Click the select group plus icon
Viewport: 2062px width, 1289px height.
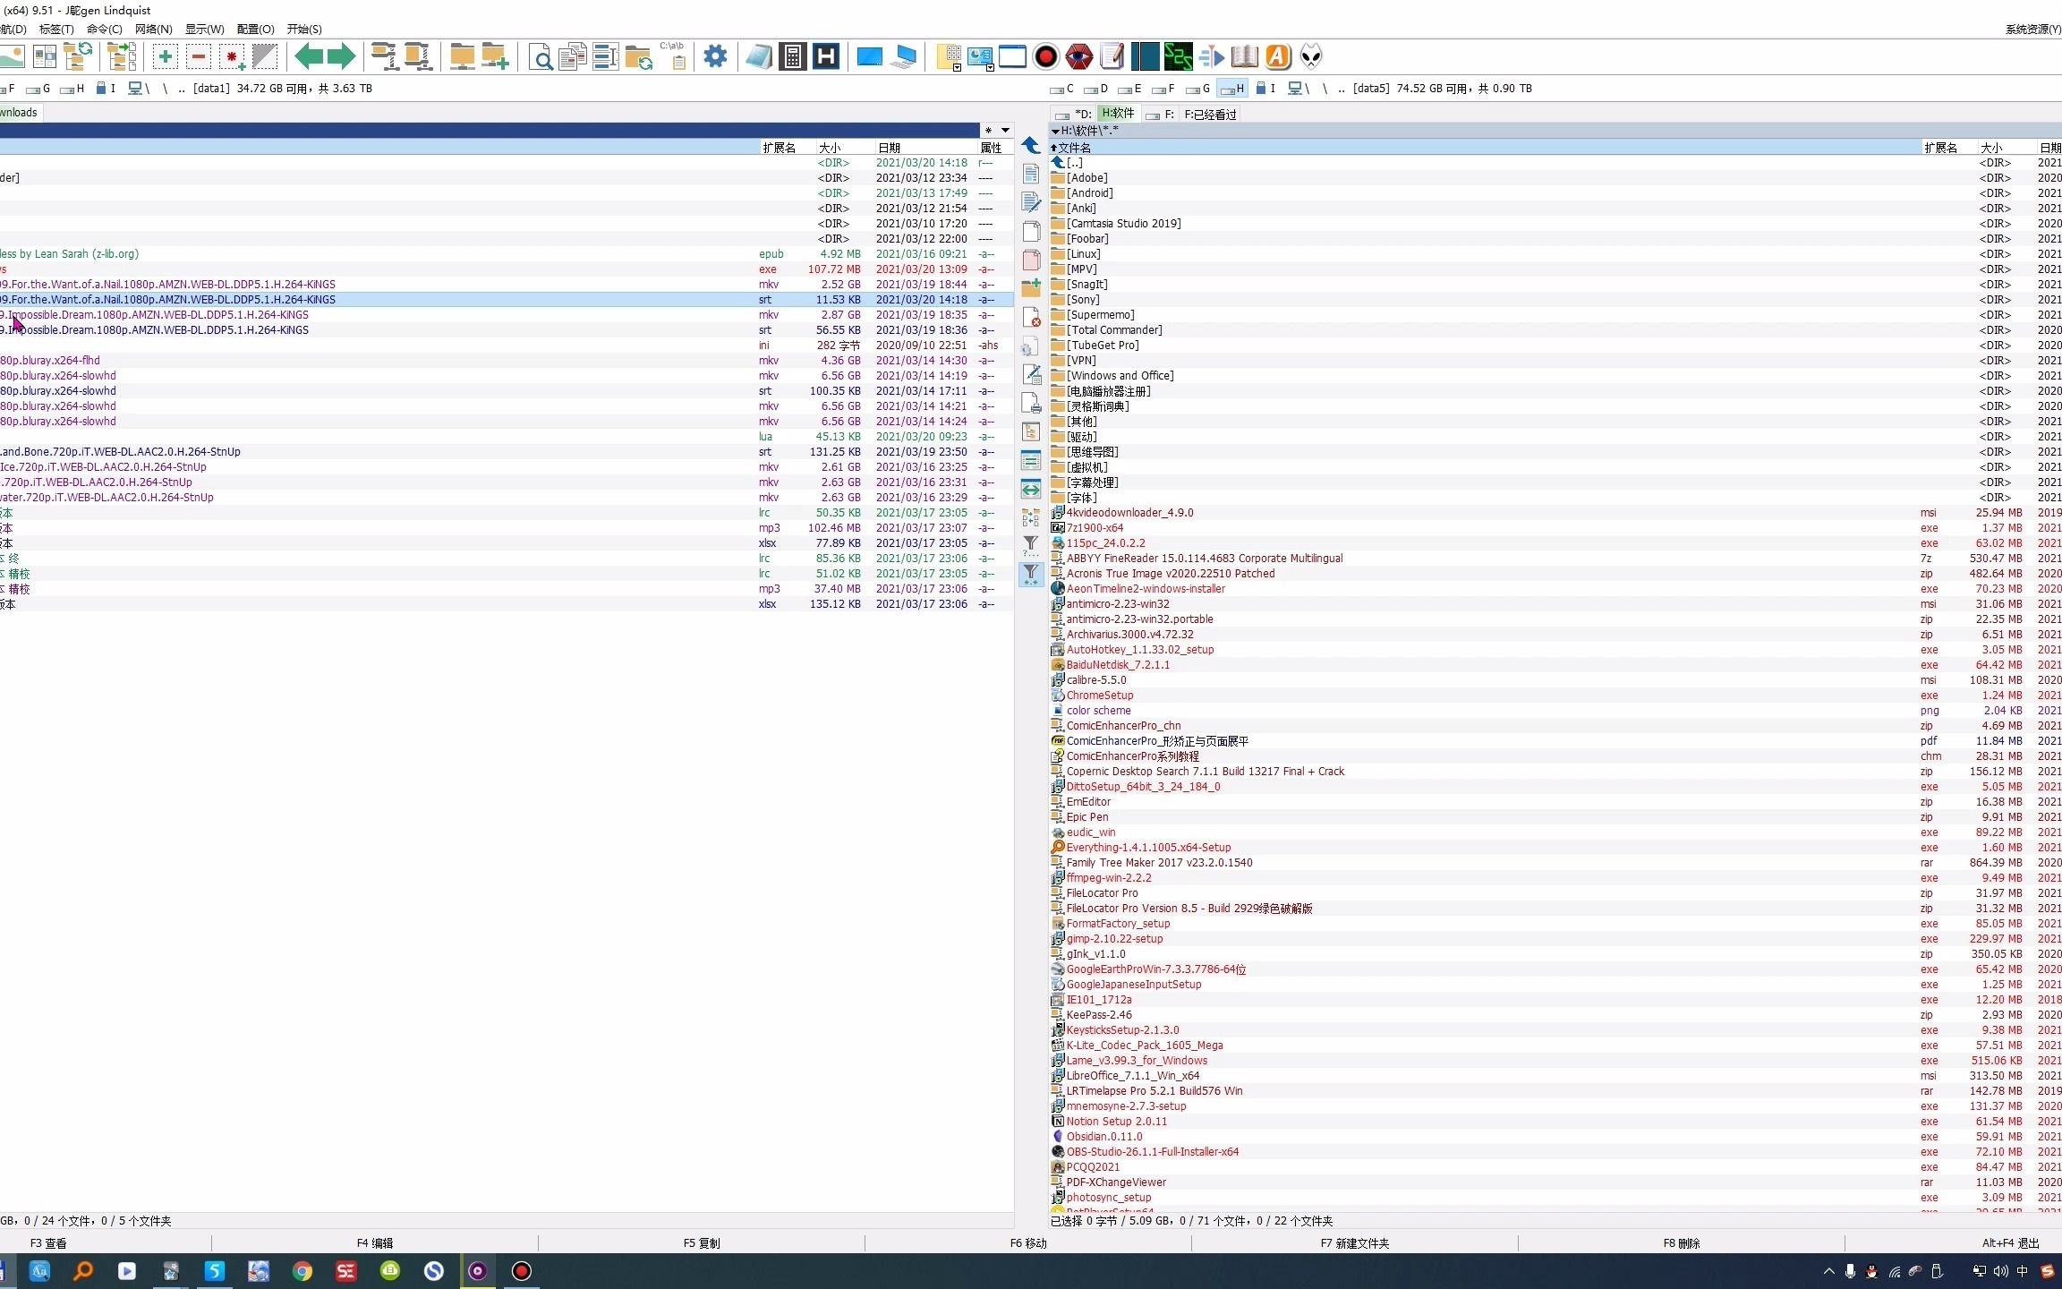click(x=165, y=56)
